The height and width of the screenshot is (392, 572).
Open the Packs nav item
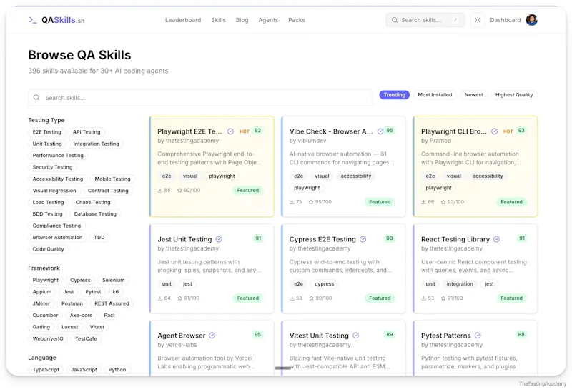pyautogui.click(x=297, y=20)
